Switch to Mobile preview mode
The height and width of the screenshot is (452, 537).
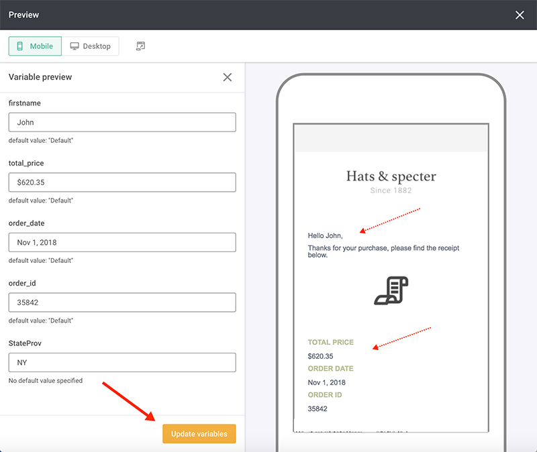pyautogui.click(x=35, y=46)
